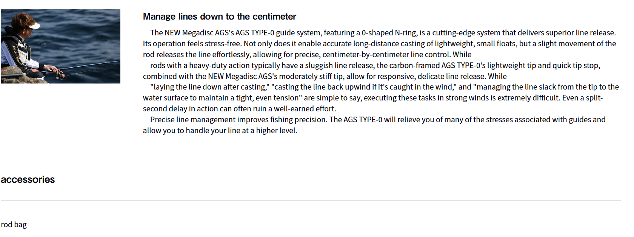Click the angler fishing photo thumbnail
This screenshot has width=634, height=237.
click(60, 46)
